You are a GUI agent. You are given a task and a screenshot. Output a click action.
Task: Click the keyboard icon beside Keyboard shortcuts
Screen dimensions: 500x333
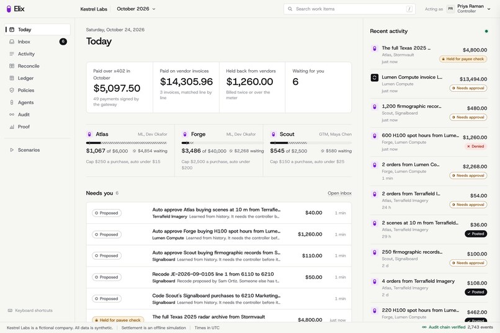10,311
